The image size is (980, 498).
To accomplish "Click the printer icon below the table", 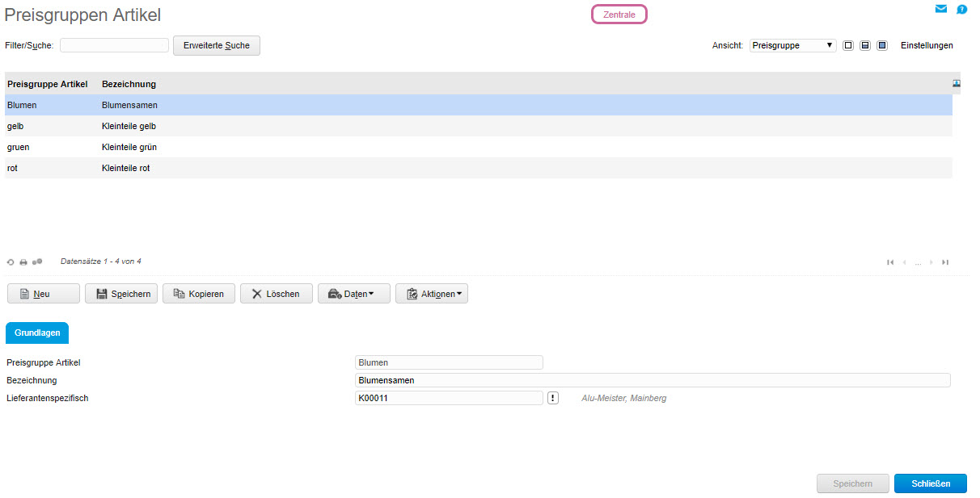I will (23, 262).
